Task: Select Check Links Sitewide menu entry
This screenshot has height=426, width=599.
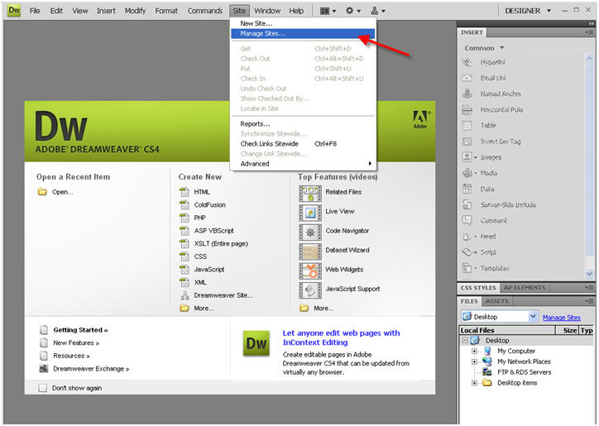Action: pyautogui.click(x=303, y=144)
